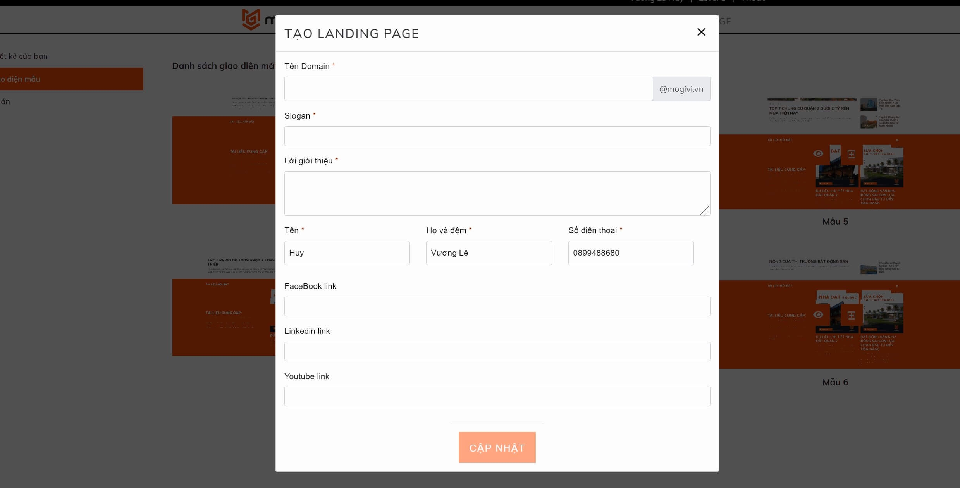The width and height of the screenshot is (960, 488).
Task: Focus the Tên Domain input field
Action: click(x=468, y=89)
